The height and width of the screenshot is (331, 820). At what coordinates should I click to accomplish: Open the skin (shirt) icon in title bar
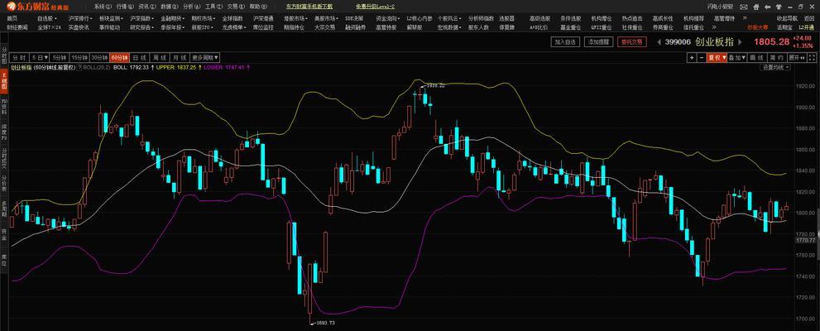[x=779, y=7]
